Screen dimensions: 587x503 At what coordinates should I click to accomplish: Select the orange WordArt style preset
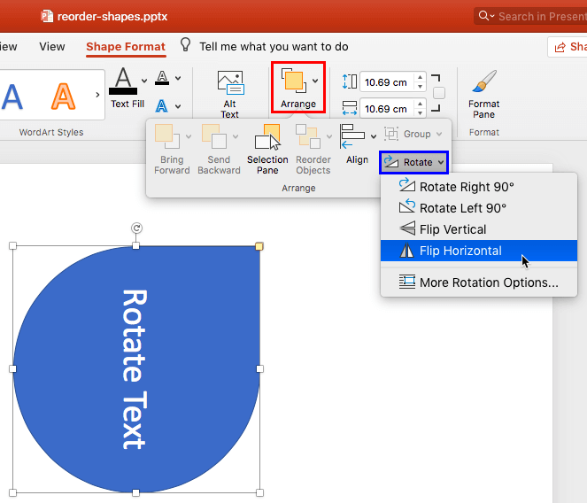click(x=63, y=96)
